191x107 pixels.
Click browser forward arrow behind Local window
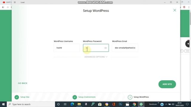point(7,7)
